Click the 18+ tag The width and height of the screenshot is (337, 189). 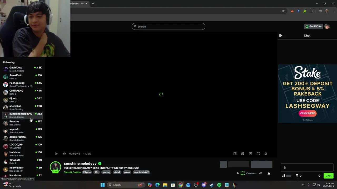[97, 172]
